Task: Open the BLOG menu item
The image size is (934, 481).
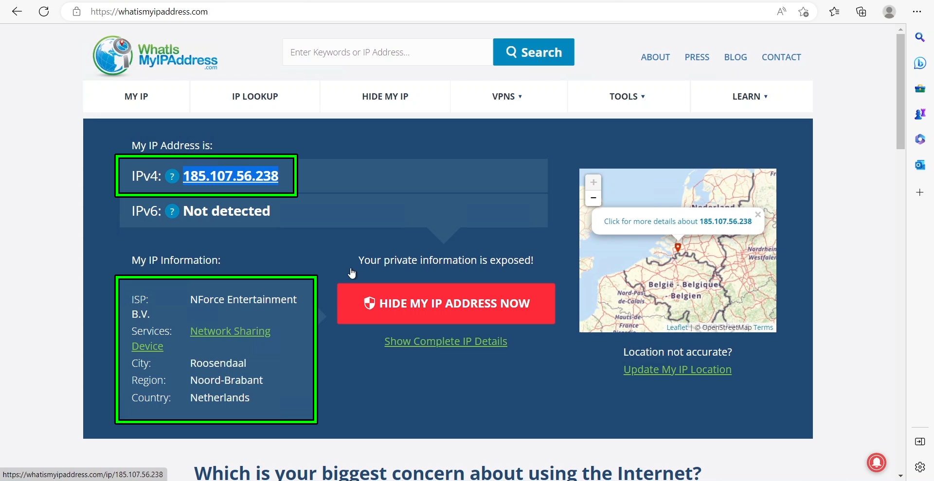Action: 735,57
